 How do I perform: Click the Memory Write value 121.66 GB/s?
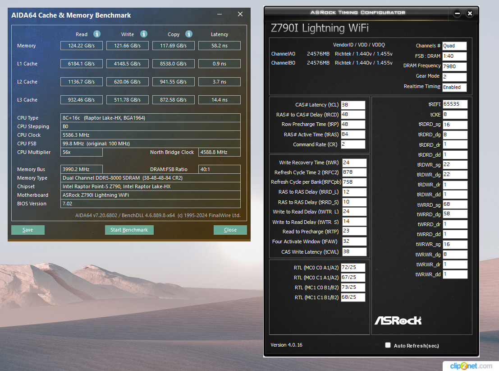[x=127, y=46]
